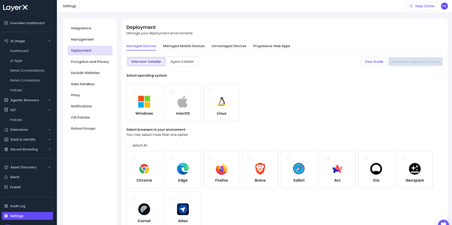Image resolution: width=452 pixels, height=225 pixels.
Task: Open the user avatar PG
Action: point(444,6)
